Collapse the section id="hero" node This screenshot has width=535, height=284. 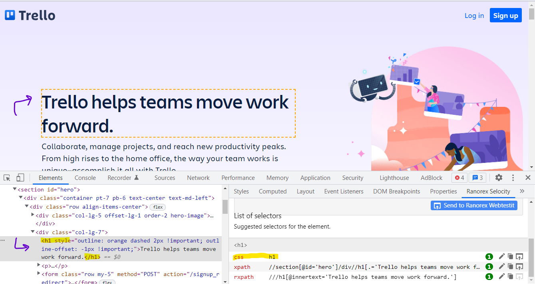15,189
